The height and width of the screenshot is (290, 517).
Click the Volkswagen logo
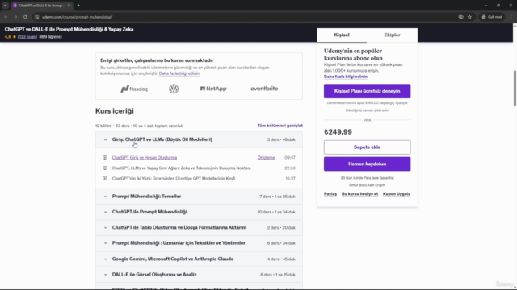click(174, 89)
